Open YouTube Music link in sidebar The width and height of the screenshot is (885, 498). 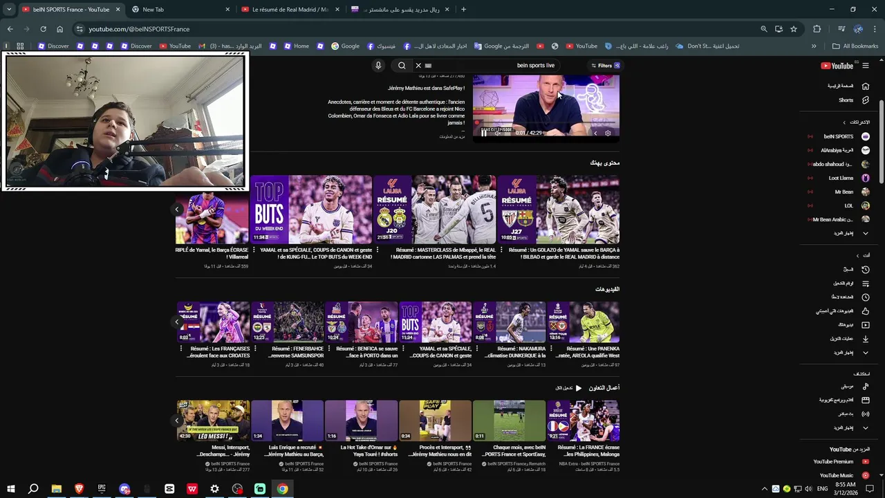tap(841, 475)
